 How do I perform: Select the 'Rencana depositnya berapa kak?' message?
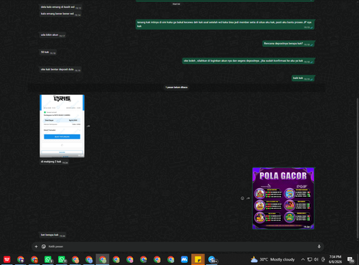click(289, 44)
